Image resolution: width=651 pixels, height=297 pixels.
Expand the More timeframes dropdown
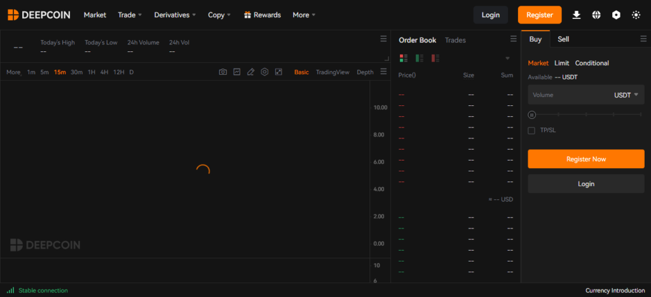click(14, 72)
